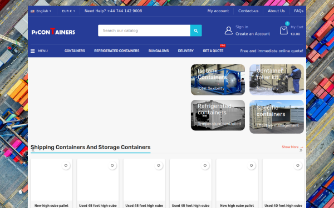
Task: Open GET A QUOTE menu item
Action: click(213, 51)
